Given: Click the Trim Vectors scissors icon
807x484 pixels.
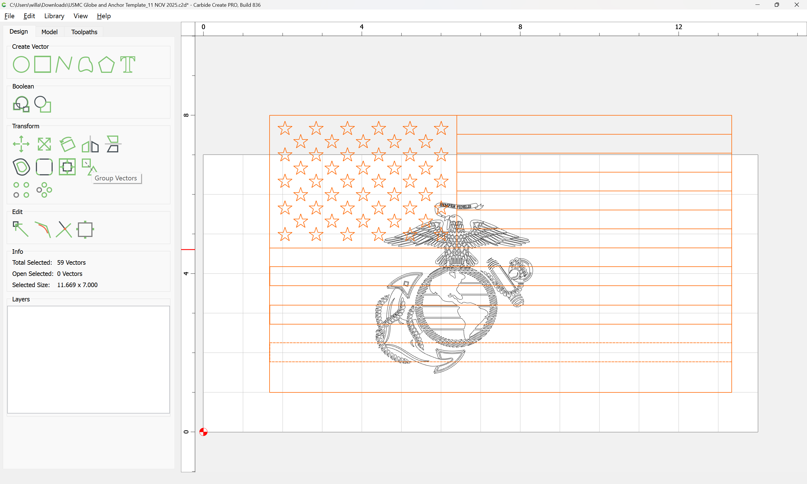Looking at the screenshot, I should pyautogui.click(x=64, y=229).
